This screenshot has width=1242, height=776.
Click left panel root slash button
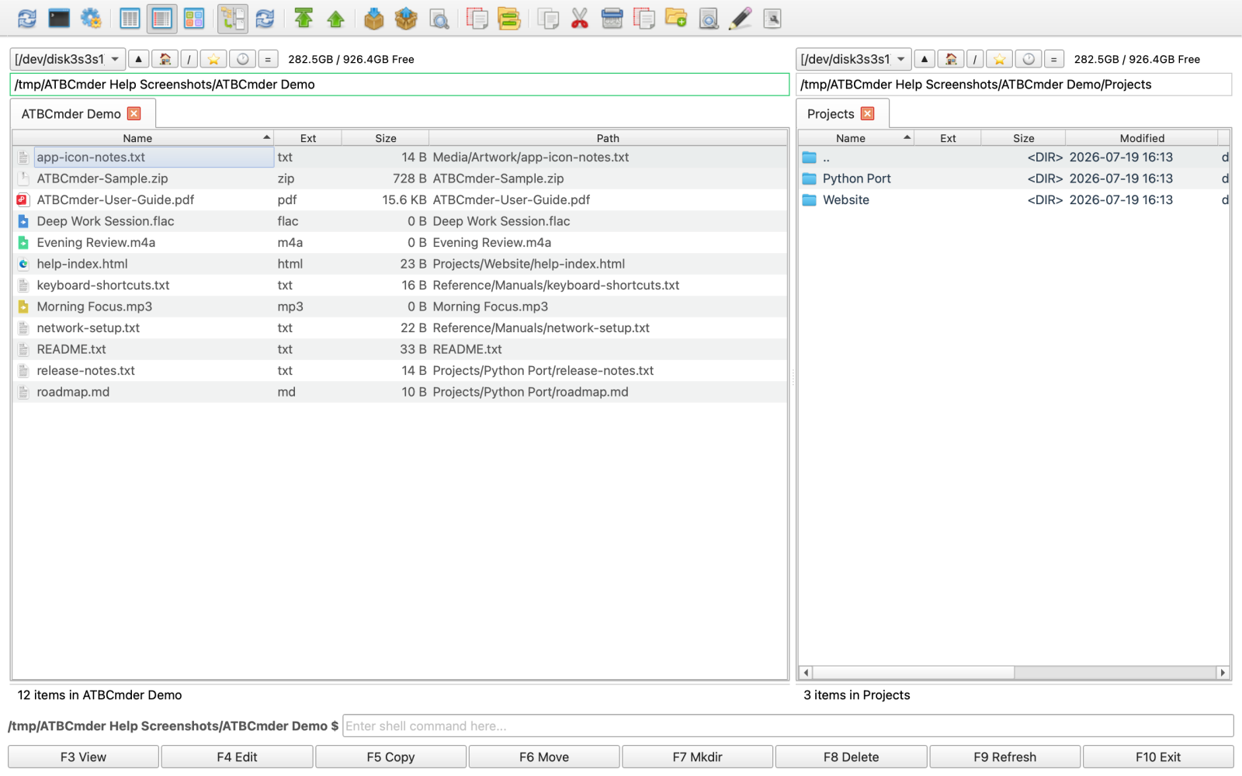[189, 59]
